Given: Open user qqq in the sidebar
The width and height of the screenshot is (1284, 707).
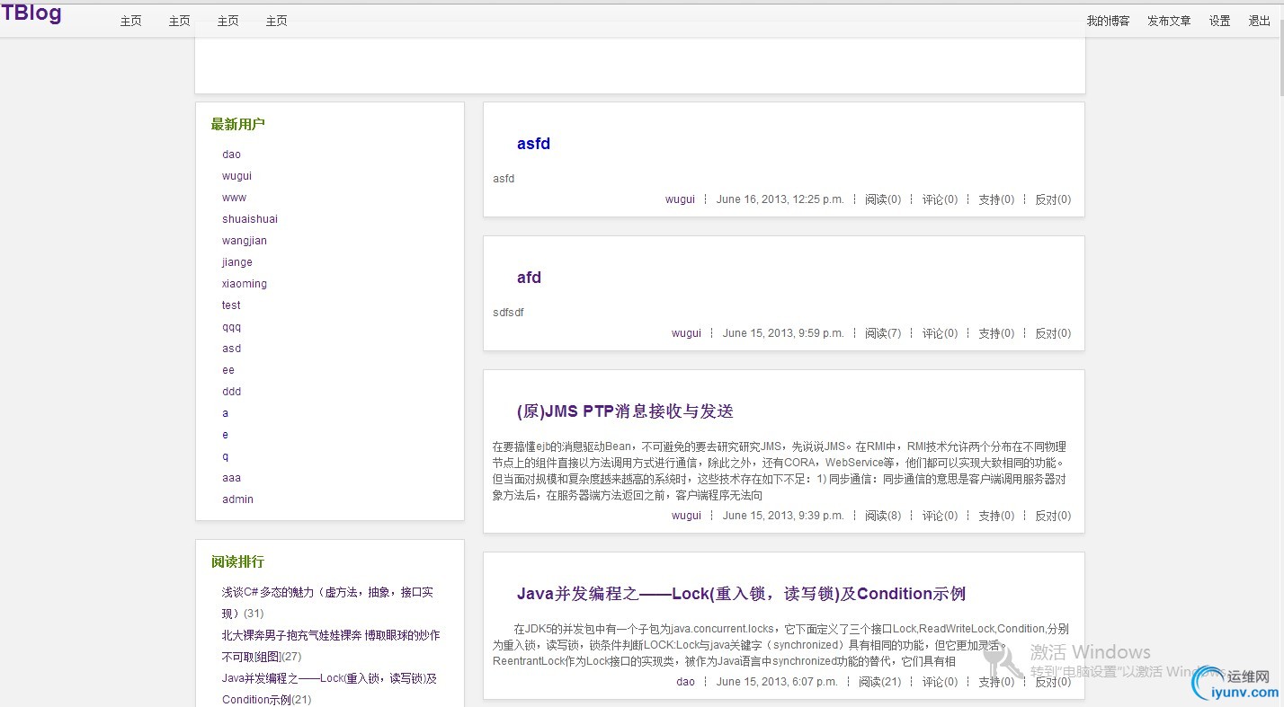Looking at the screenshot, I should point(231,327).
